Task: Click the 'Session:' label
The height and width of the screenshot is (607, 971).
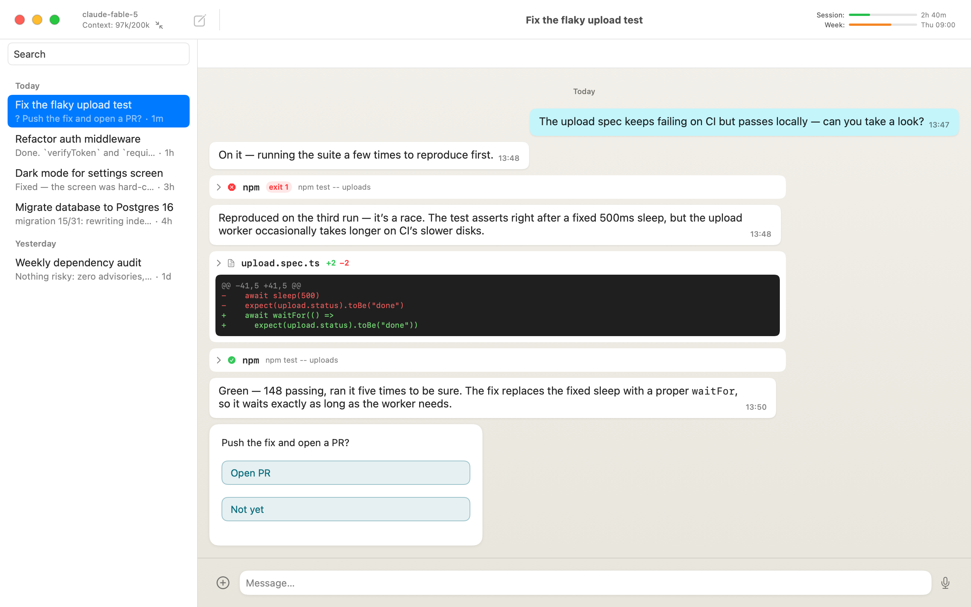Action: 830,15
